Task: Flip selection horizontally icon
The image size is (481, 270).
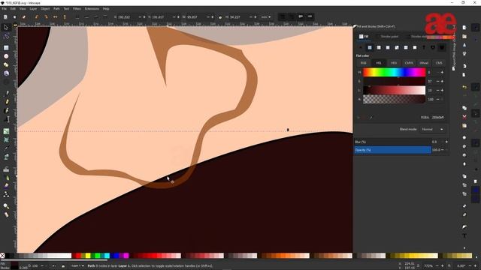Action: (55, 17)
